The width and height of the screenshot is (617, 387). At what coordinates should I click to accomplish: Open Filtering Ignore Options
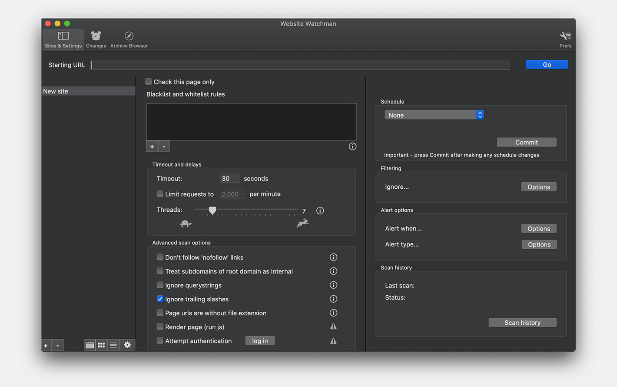538,187
